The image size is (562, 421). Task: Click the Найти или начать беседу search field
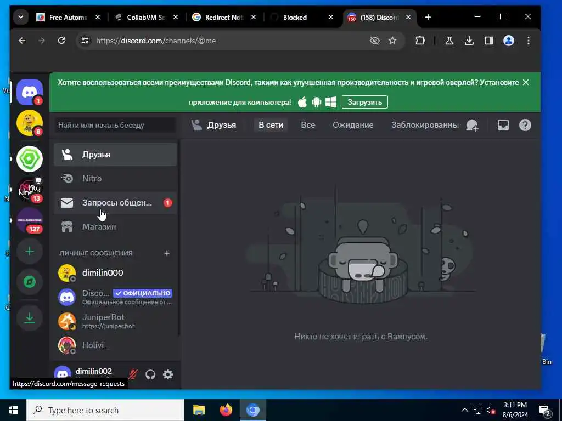click(x=115, y=126)
